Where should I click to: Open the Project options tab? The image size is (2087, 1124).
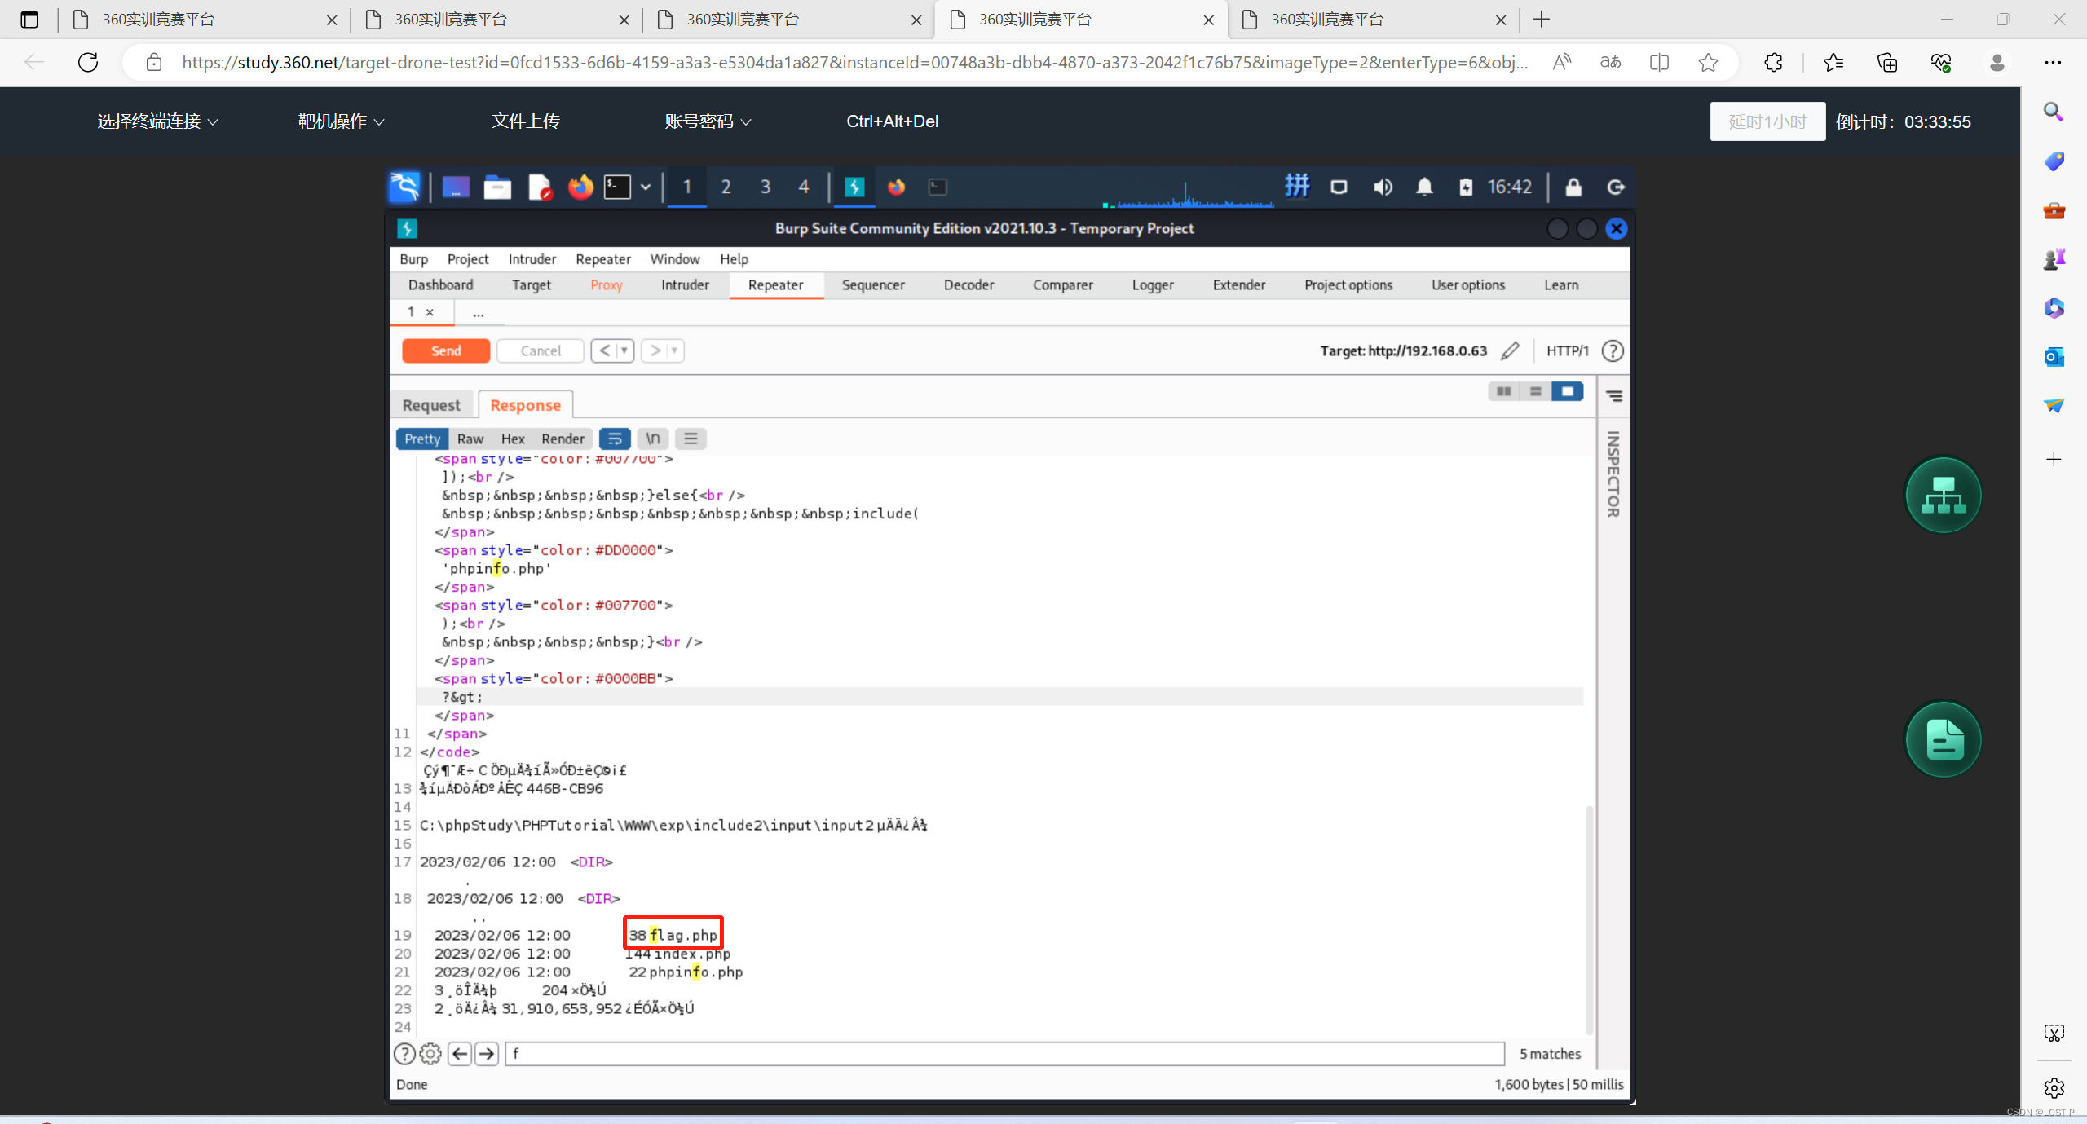point(1348,285)
